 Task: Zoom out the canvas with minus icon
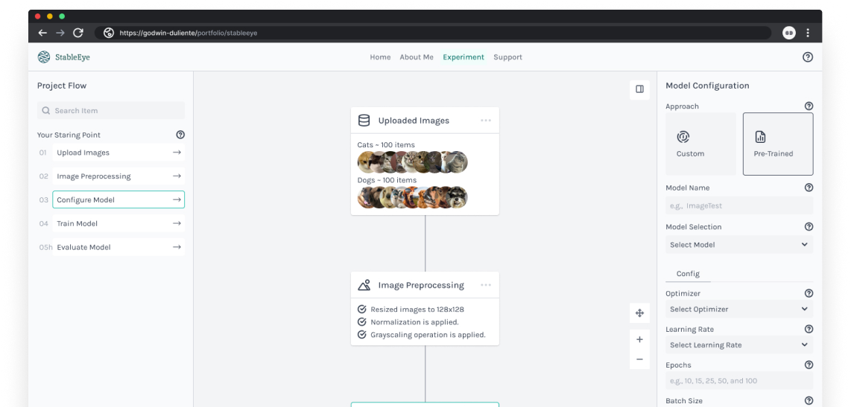(x=639, y=359)
